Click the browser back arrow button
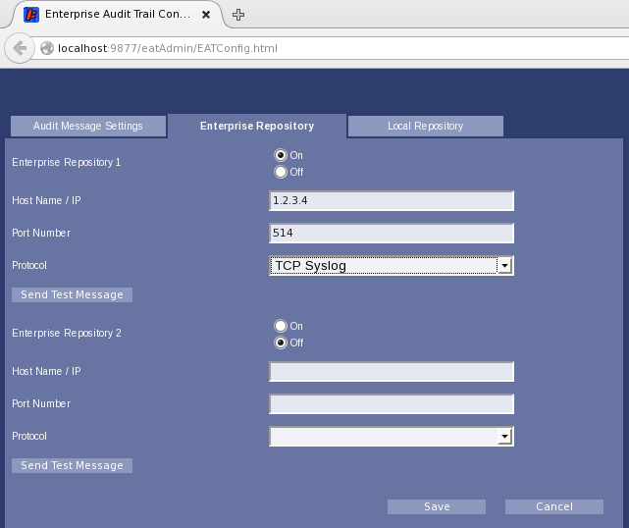The width and height of the screenshot is (629, 528). (20, 48)
